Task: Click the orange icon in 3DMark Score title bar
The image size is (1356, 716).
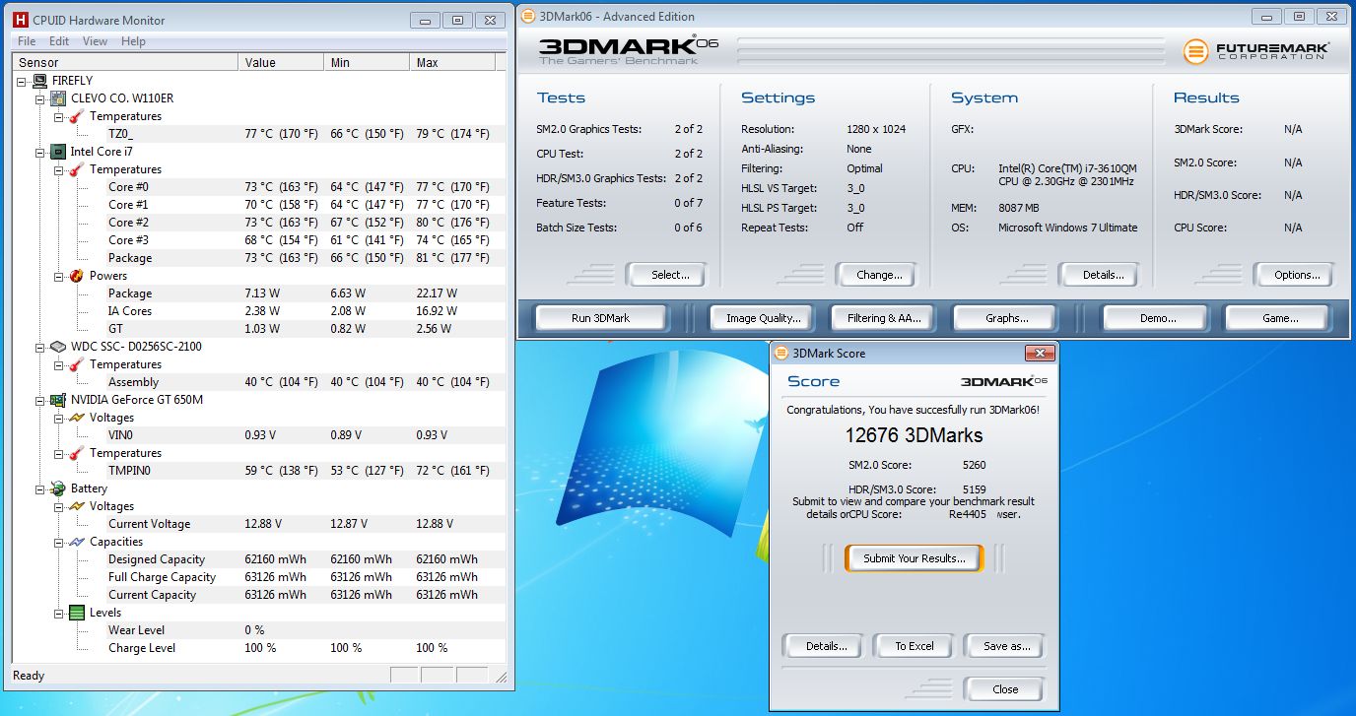Action: pos(781,353)
